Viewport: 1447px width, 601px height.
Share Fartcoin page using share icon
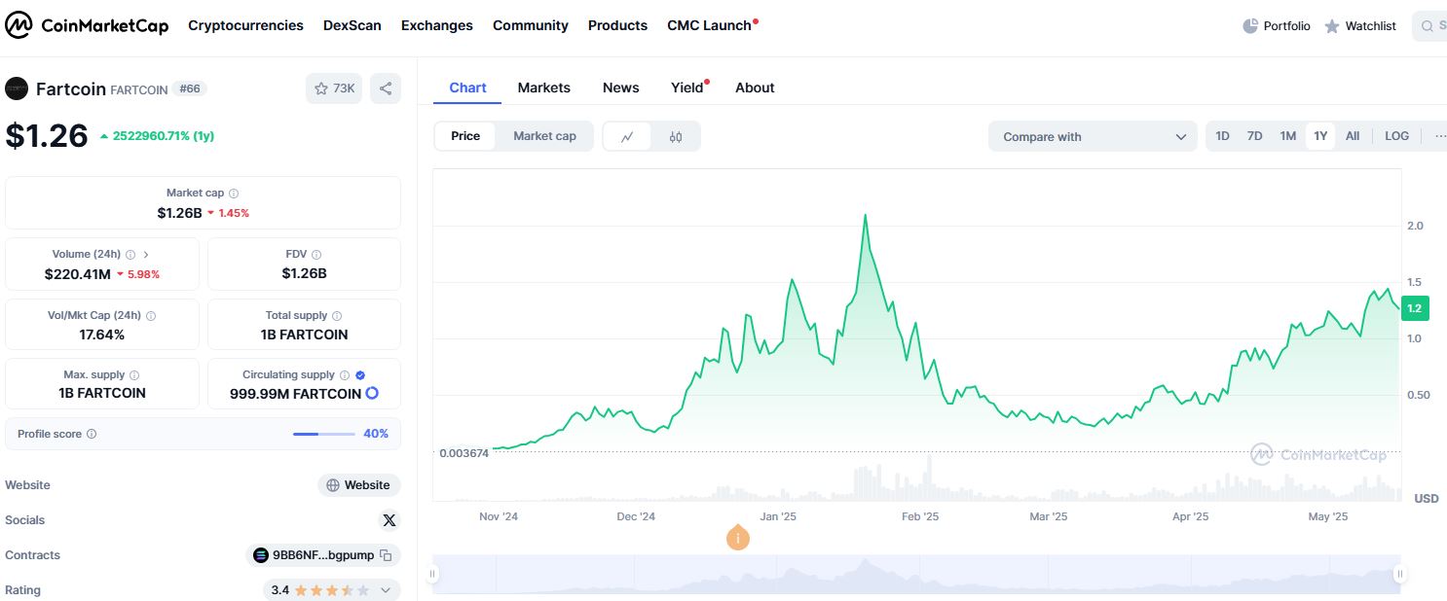(386, 88)
